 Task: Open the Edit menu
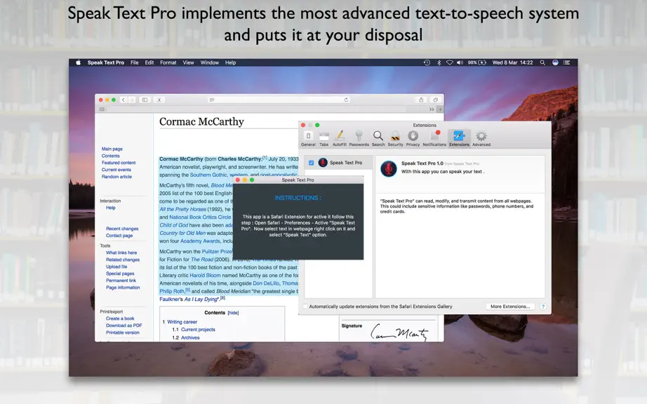[x=149, y=62]
